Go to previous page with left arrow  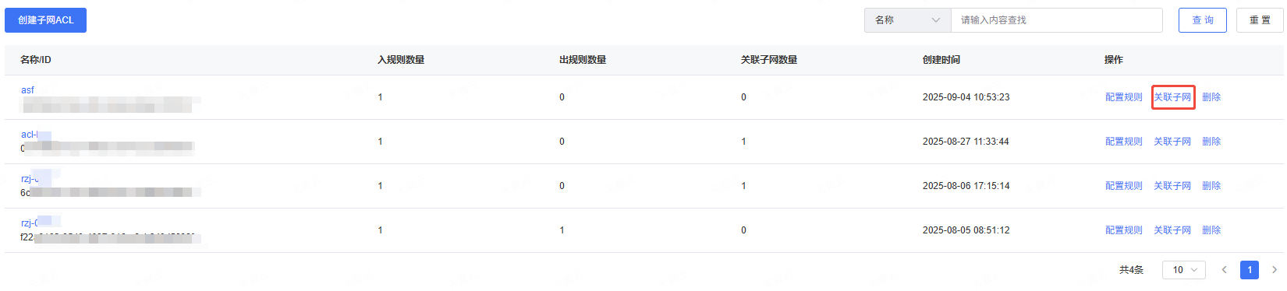[1225, 270]
